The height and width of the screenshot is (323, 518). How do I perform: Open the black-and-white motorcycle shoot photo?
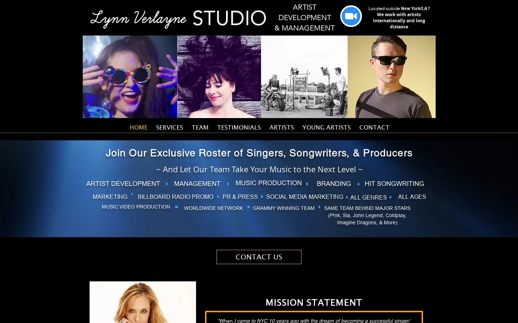click(304, 77)
